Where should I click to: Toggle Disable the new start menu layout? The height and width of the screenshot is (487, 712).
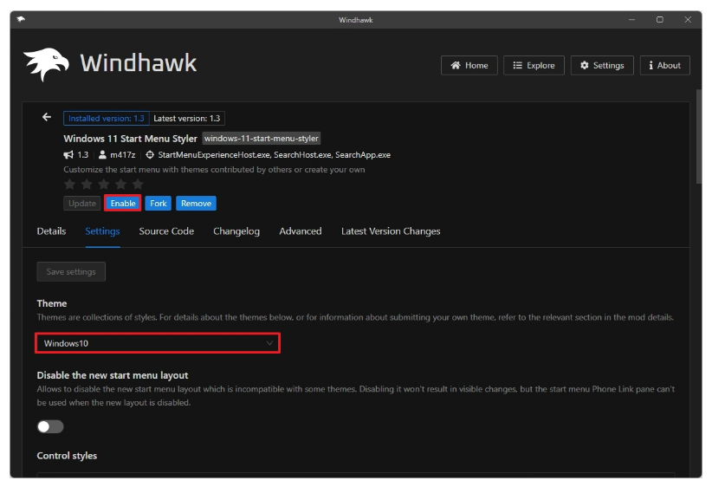coord(50,426)
